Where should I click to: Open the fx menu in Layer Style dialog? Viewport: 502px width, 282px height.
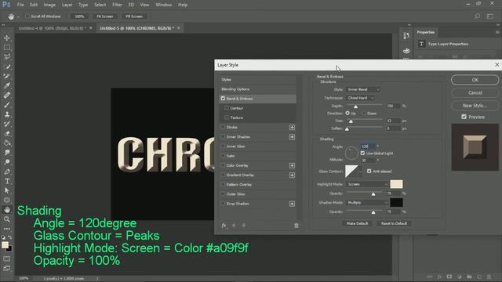[x=224, y=226]
